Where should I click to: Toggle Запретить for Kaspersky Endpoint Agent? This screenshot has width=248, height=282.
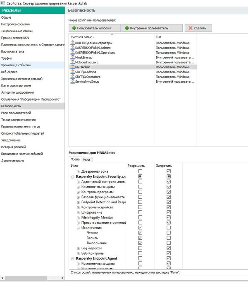169,258
